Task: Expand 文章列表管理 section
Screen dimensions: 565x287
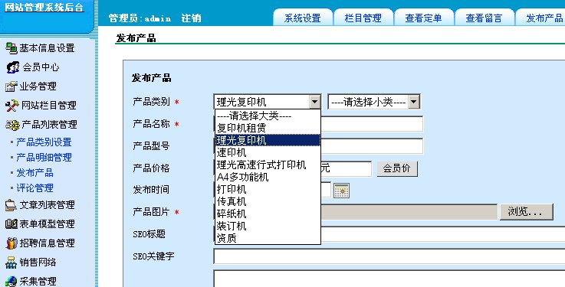Action: pos(48,205)
